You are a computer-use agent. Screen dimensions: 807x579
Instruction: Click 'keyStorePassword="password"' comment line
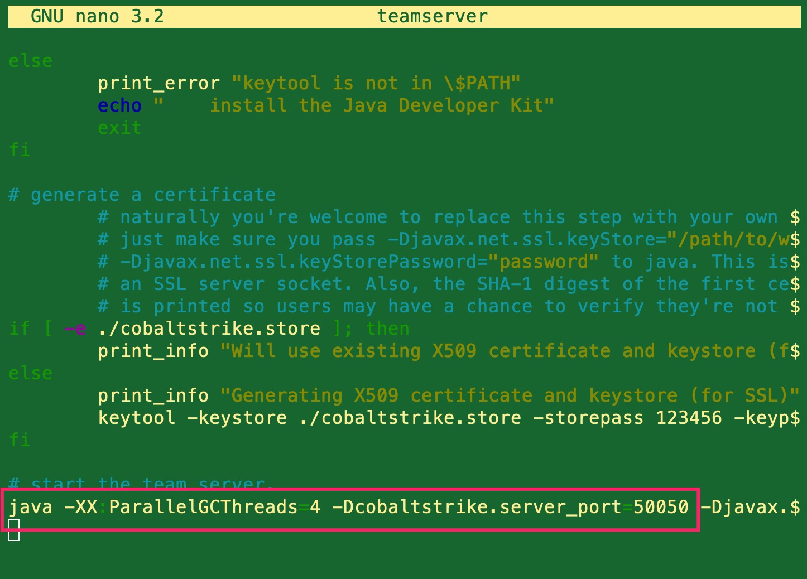(x=449, y=262)
